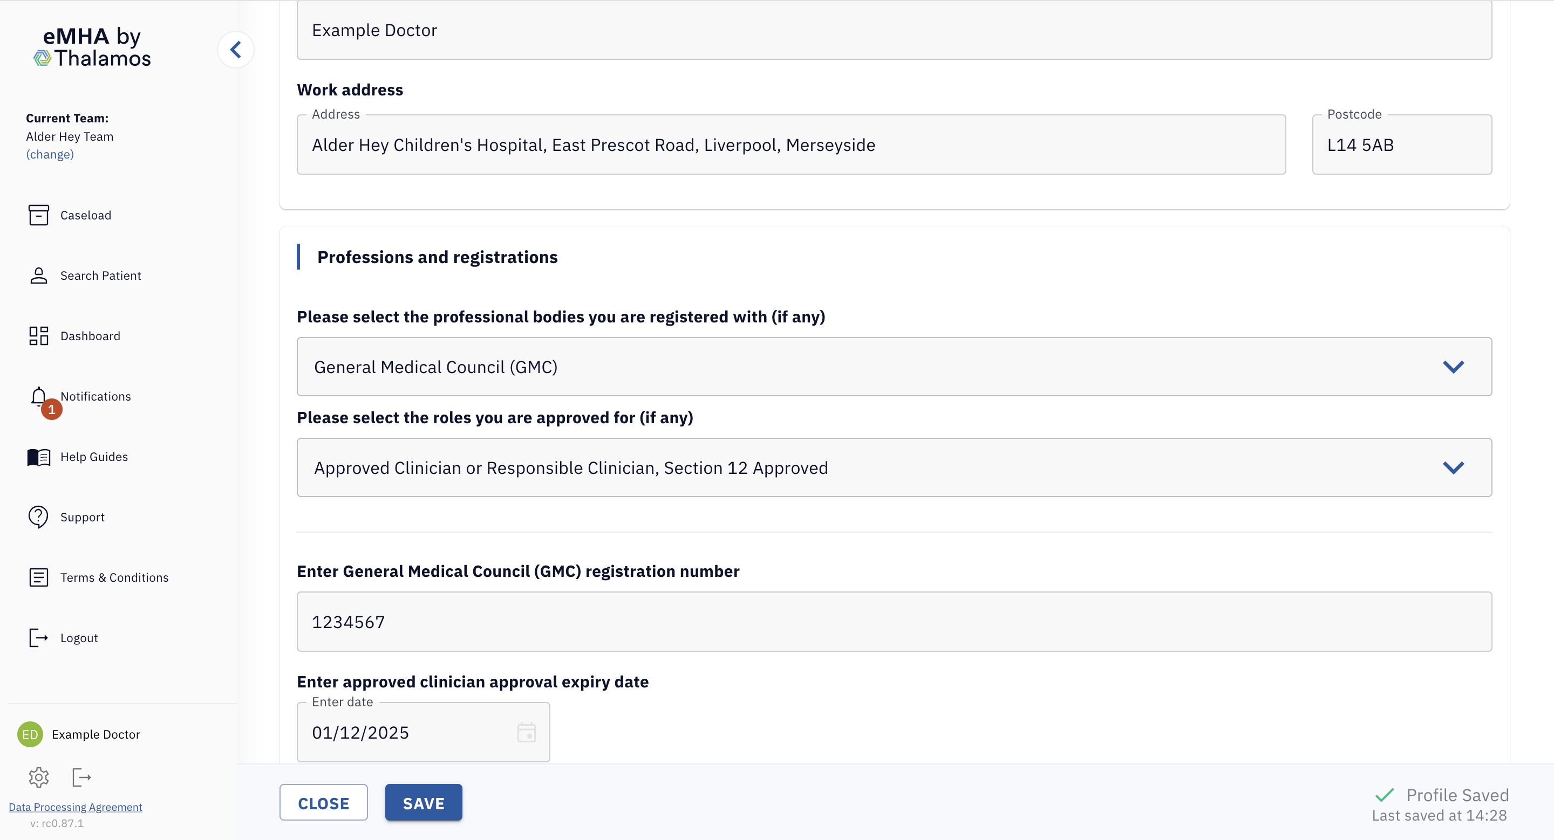Screen dimensions: 1554x840
Task: Open the Dashboard grid icon
Action: [39, 336]
